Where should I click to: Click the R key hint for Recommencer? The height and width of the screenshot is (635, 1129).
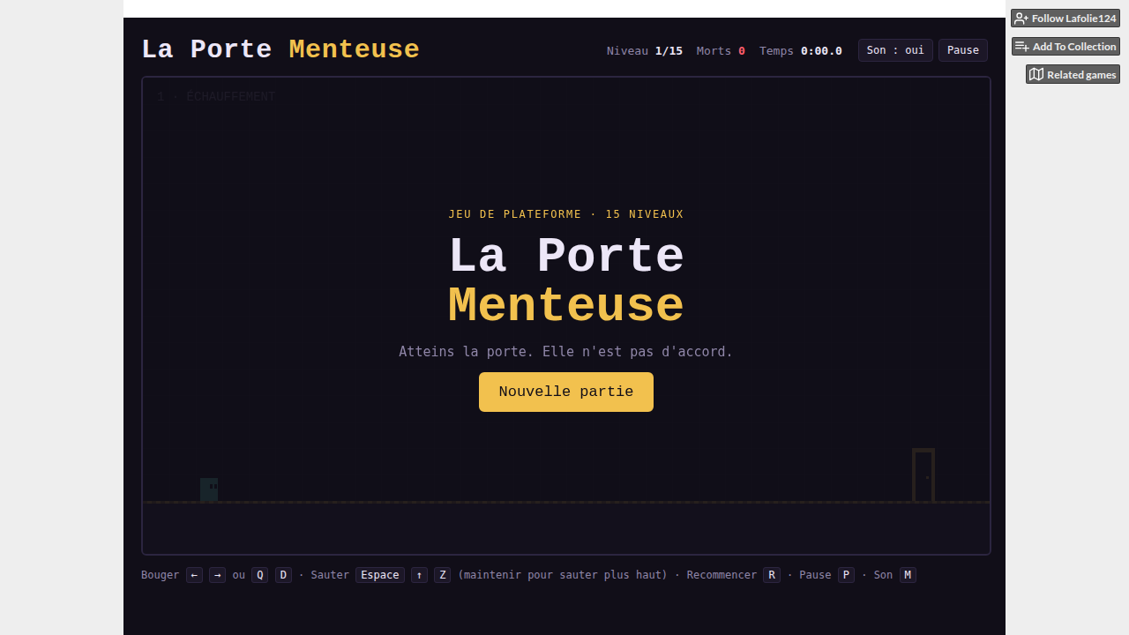tap(772, 575)
